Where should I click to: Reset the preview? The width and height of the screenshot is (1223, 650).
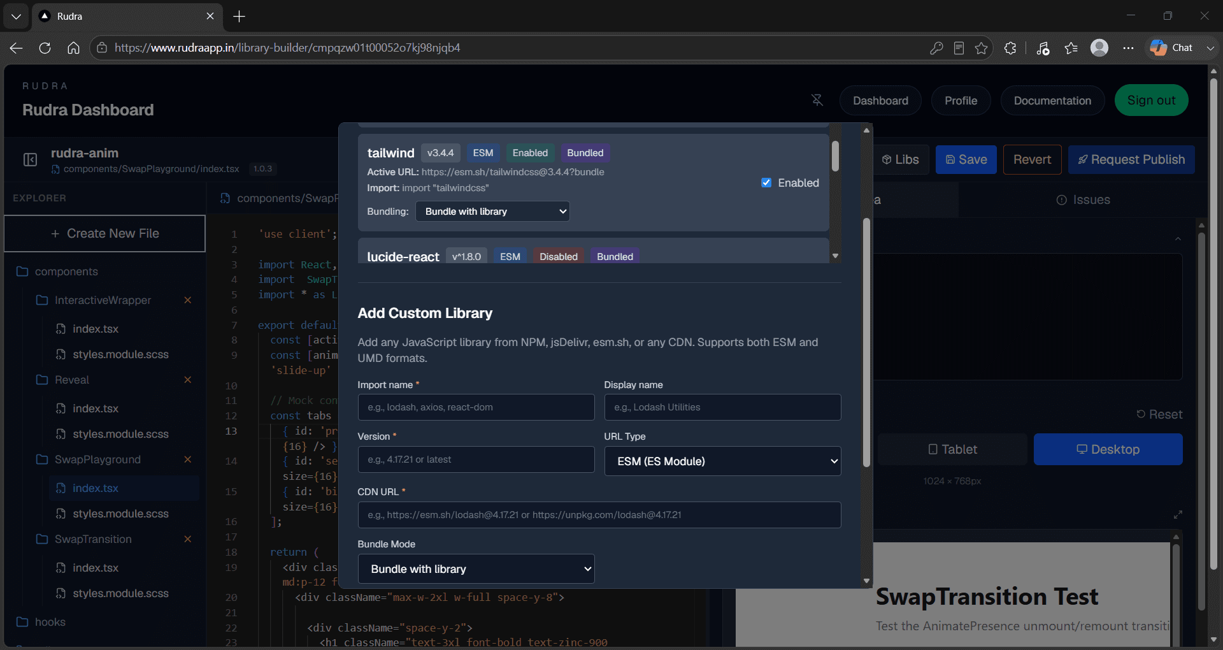(x=1159, y=414)
